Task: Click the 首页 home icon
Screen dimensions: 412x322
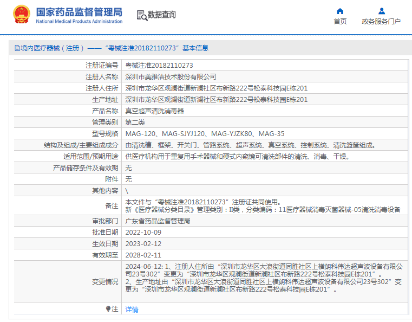Action: 340,11
